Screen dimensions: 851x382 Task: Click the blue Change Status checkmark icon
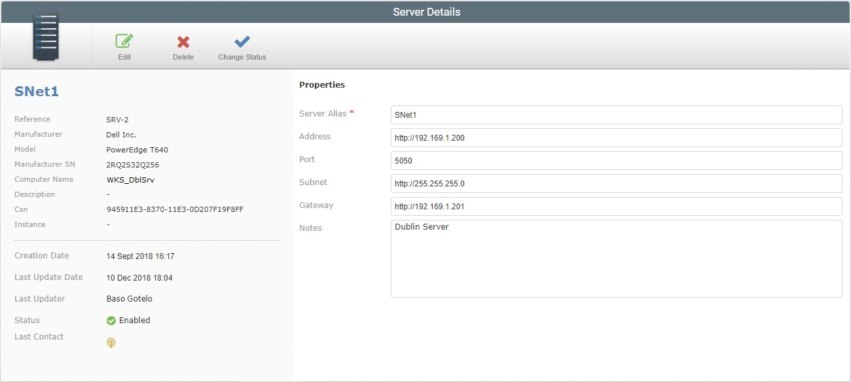tap(242, 41)
